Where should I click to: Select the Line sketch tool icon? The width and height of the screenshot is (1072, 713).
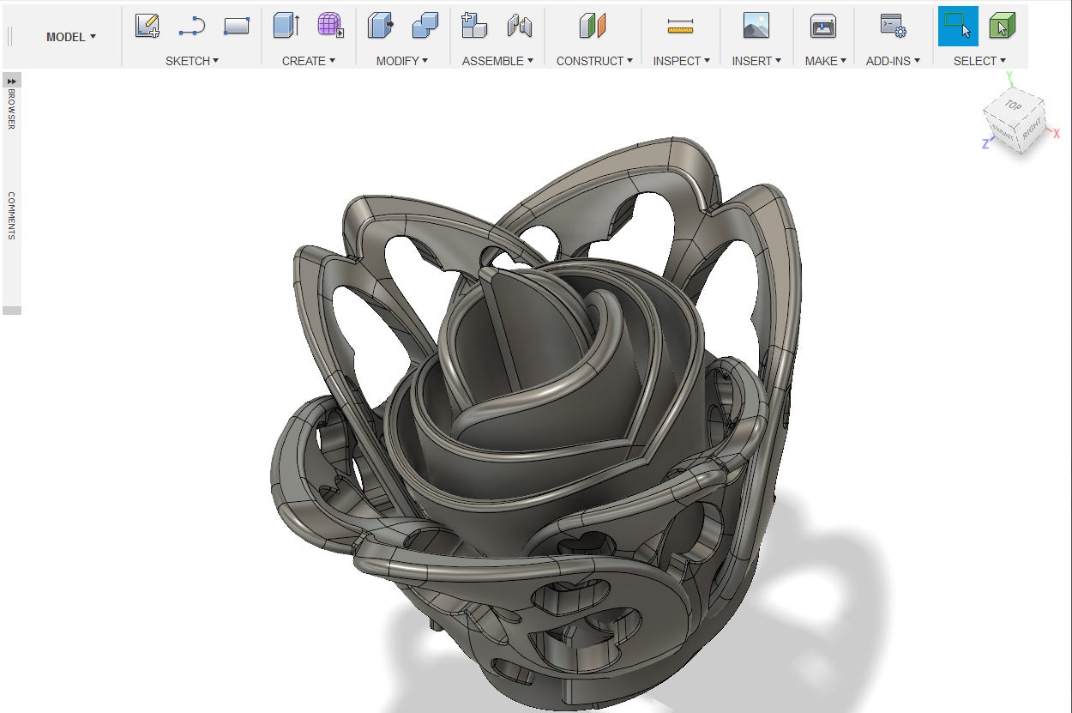pos(191,27)
